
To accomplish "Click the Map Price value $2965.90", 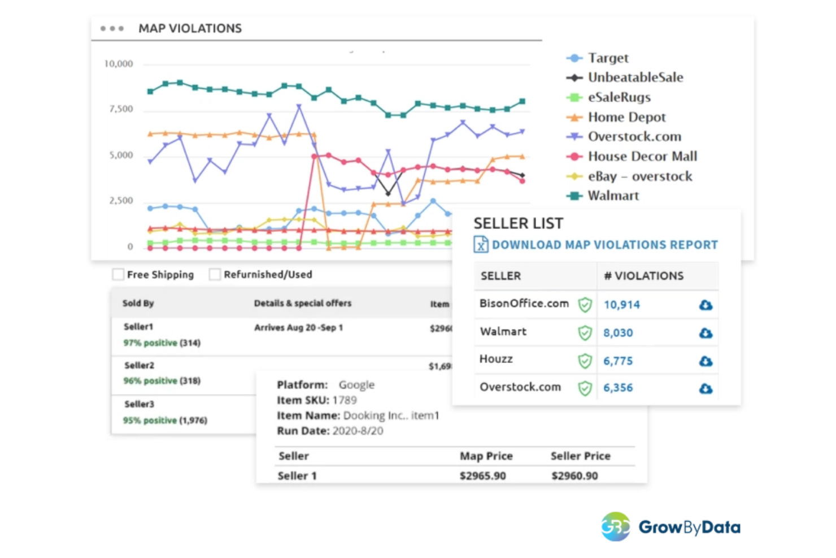I will [482, 476].
